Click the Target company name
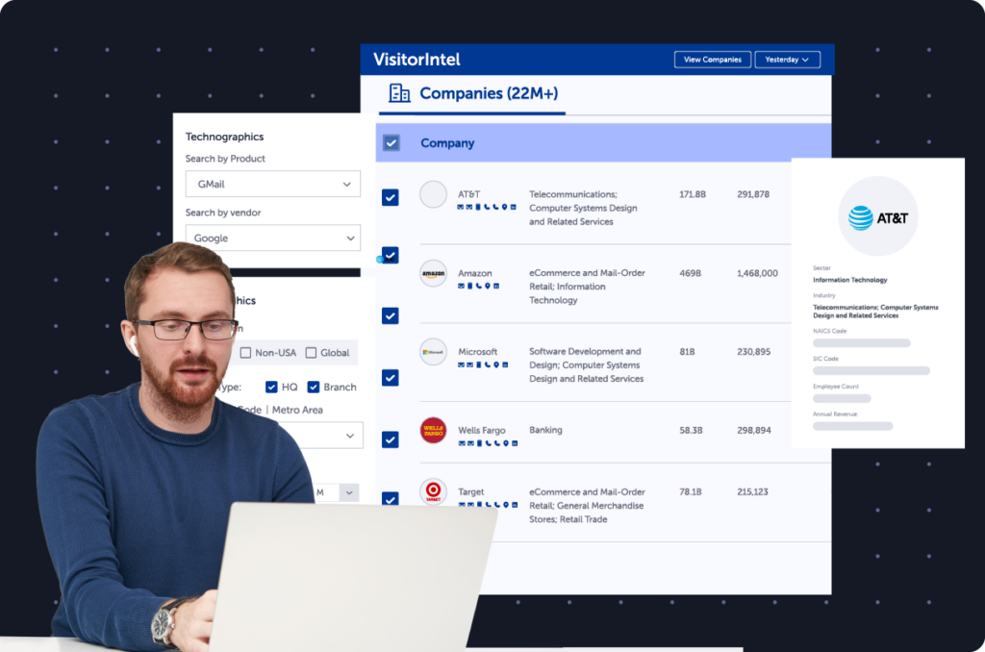The height and width of the screenshot is (652, 985). pos(471,491)
